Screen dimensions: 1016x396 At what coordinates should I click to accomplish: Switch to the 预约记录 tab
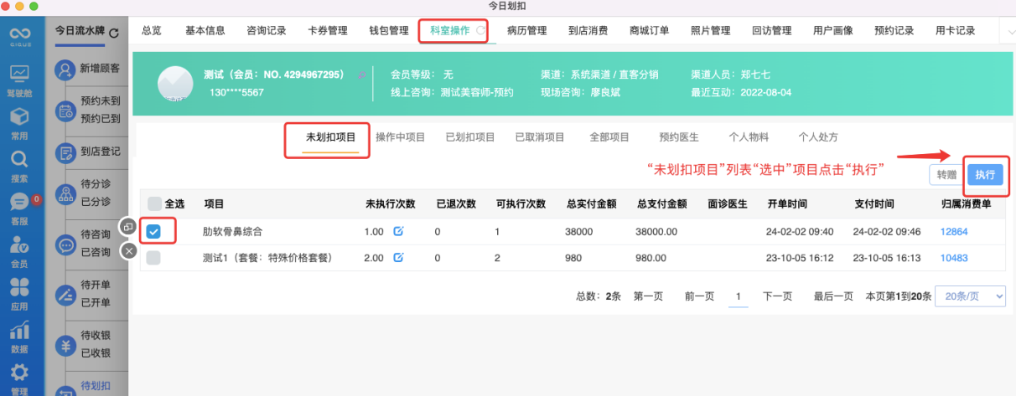tap(894, 31)
